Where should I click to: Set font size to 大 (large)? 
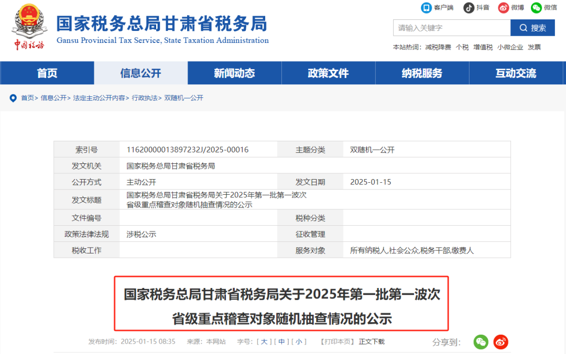coord(264,341)
